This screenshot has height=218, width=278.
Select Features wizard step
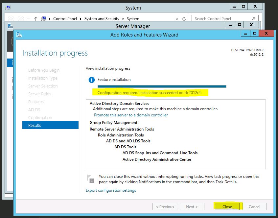pyautogui.click(x=36, y=102)
